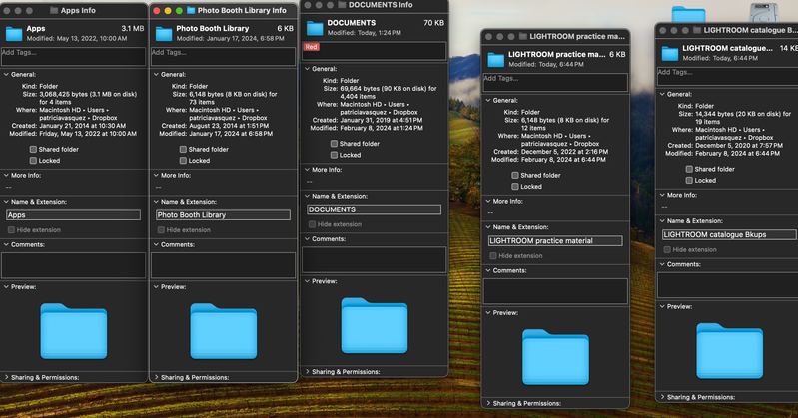Collapse General section in Apps Info
This screenshot has height=418, width=798.
coord(7,74)
